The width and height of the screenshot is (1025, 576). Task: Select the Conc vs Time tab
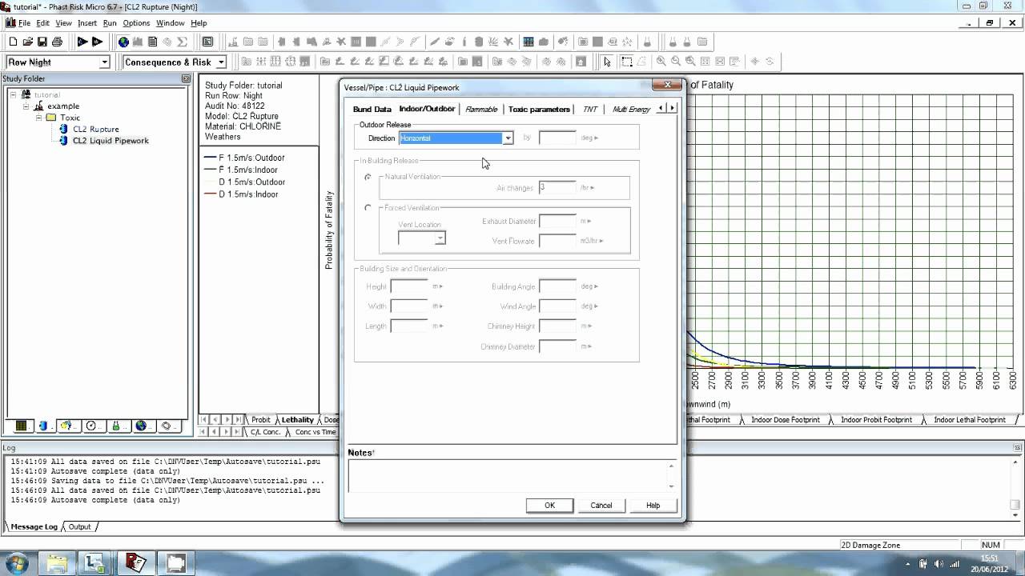click(316, 432)
